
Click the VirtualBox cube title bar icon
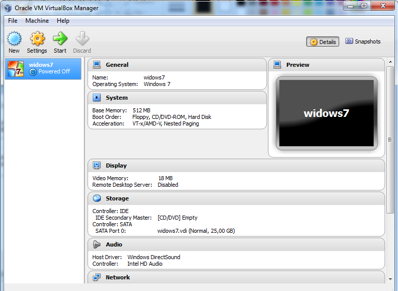click(8, 8)
